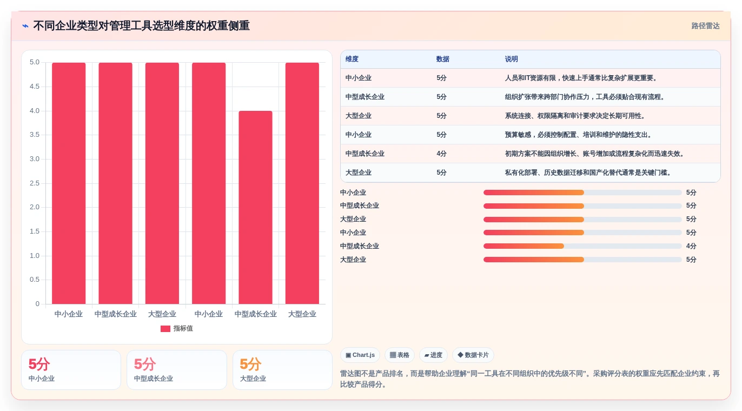
Task: Select the 5分 中型成长企业 summary card
Action: [x=177, y=370]
